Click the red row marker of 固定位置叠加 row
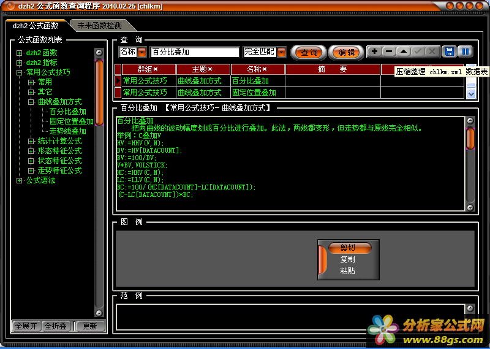 tap(118, 93)
